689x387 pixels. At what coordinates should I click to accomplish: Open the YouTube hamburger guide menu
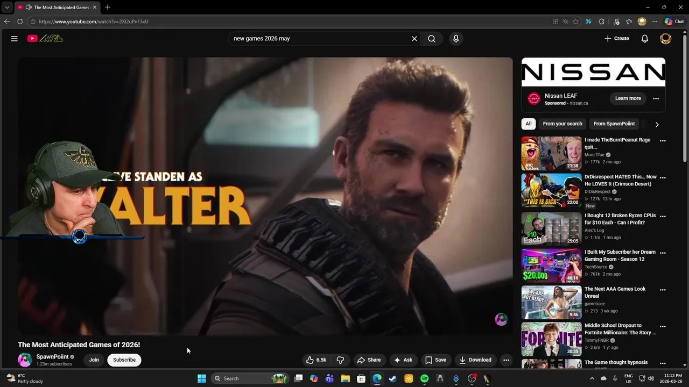[15, 39]
